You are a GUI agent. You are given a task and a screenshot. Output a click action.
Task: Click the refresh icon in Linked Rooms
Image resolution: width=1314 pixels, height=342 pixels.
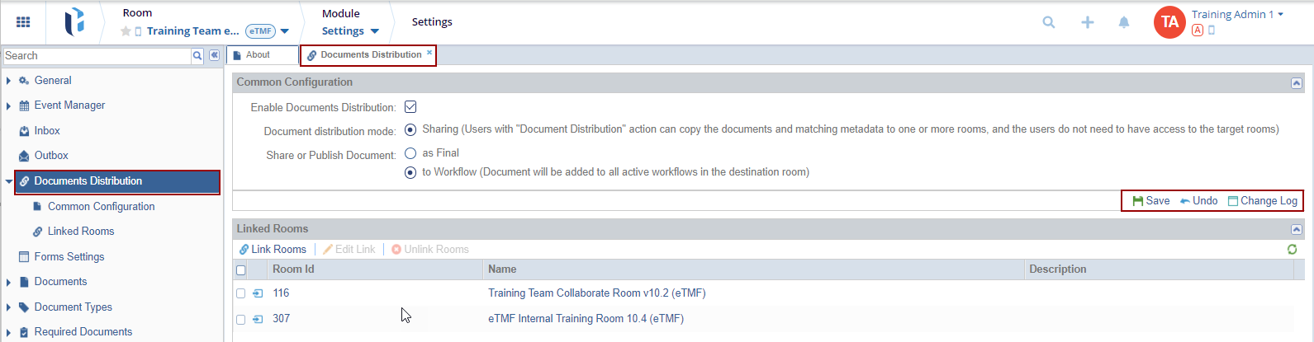[x=1292, y=249]
